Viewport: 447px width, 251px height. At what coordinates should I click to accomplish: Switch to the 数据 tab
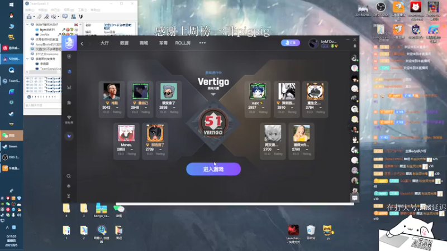[124, 43]
